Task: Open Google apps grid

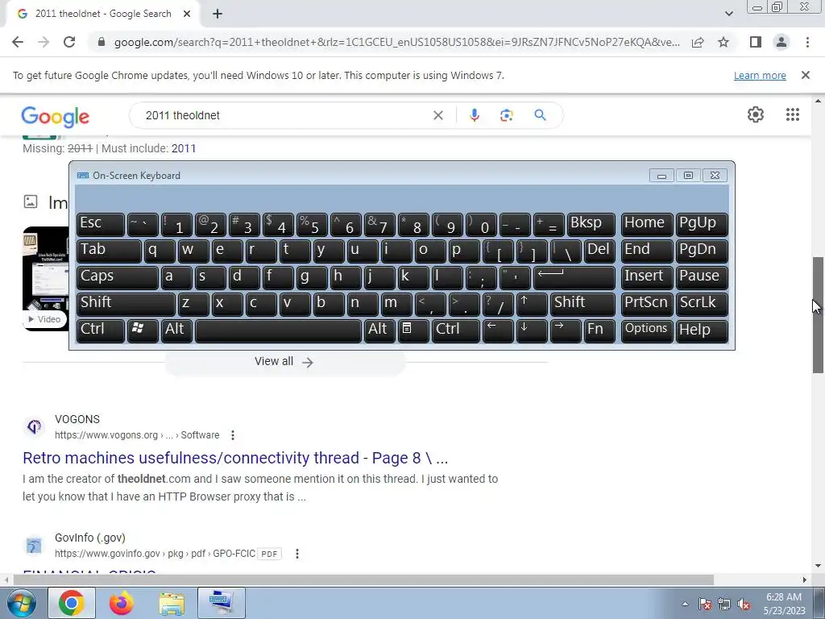Action: click(x=793, y=114)
